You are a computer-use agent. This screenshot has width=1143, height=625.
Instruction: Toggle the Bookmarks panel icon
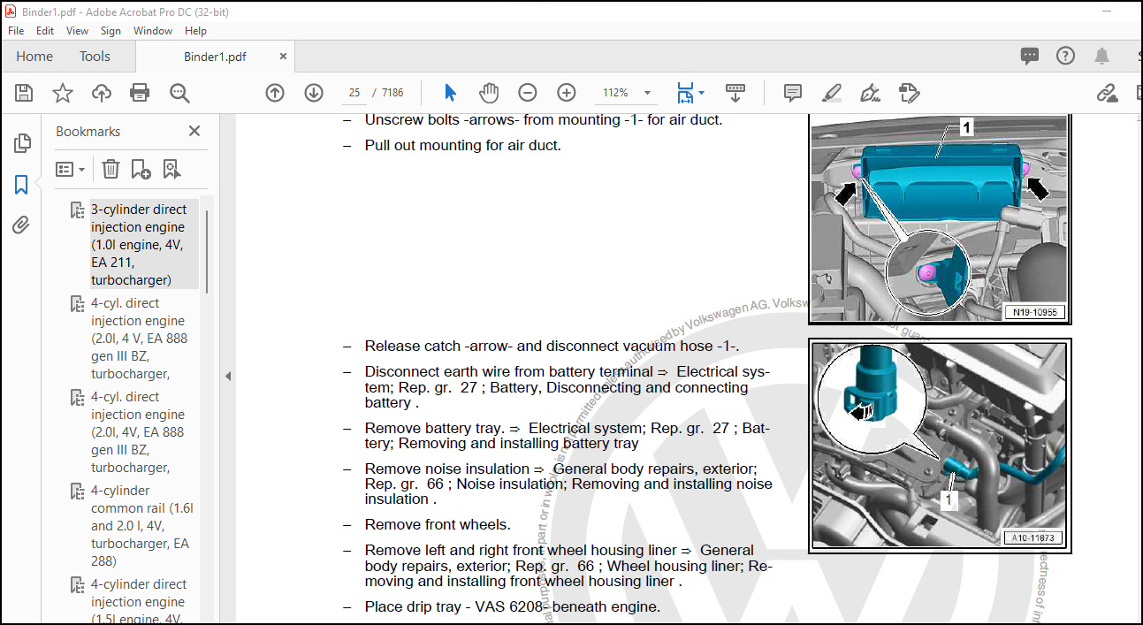[22, 185]
